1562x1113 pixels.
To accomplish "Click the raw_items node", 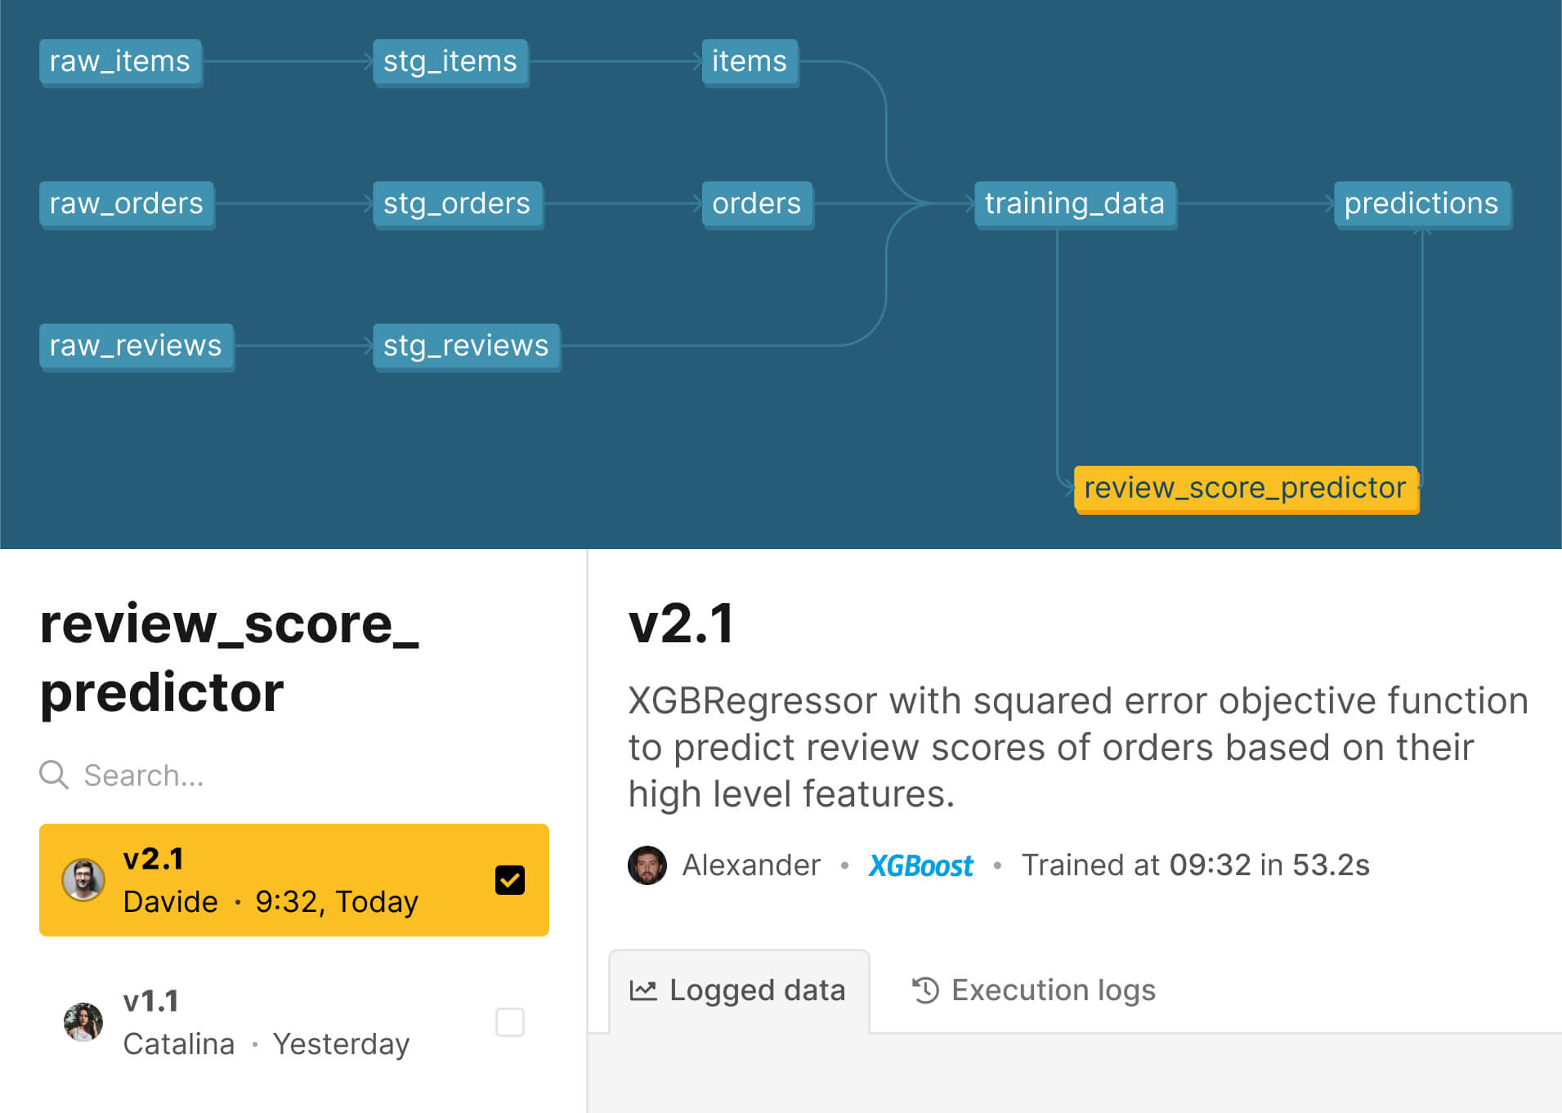I will click(x=120, y=62).
